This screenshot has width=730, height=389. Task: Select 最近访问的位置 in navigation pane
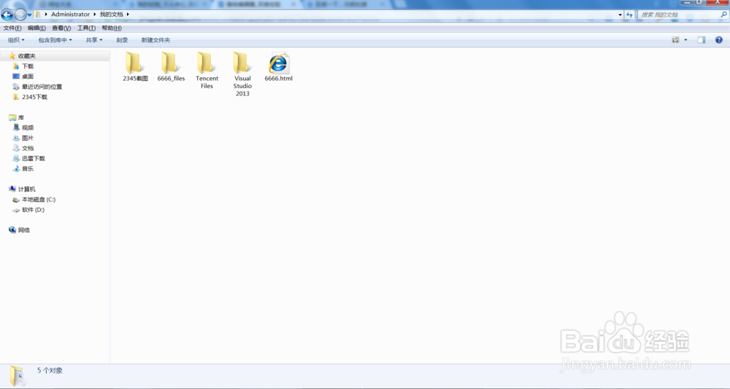pyautogui.click(x=42, y=87)
